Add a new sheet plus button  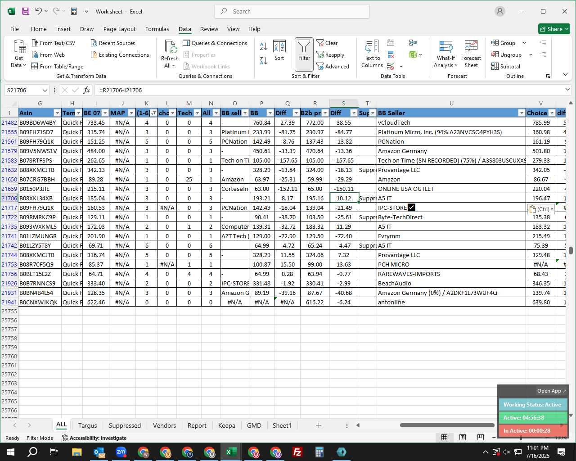click(x=319, y=425)
